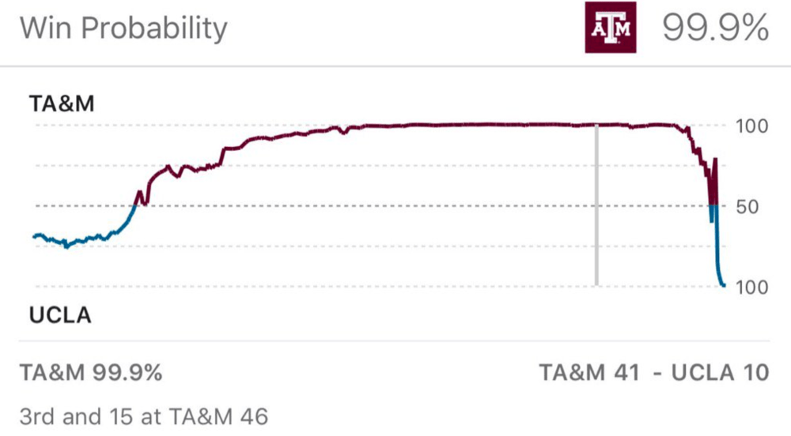Click the steep blue drop at chart right

(x=717, y=253)
